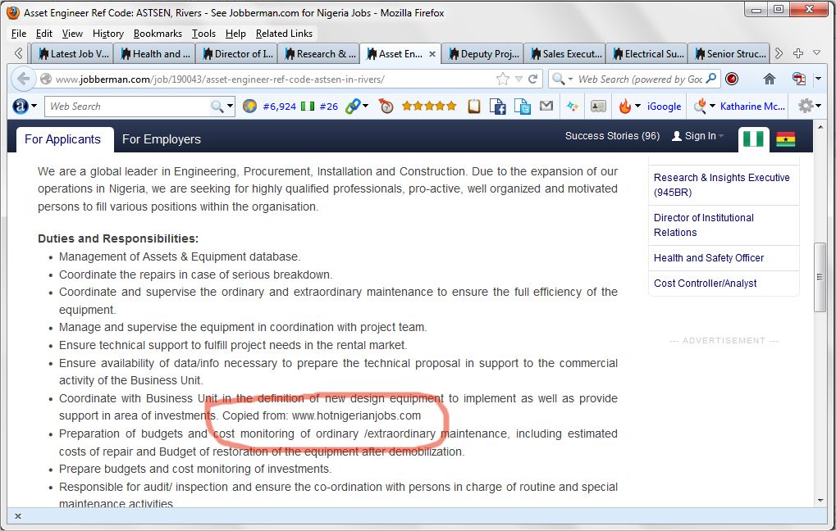Click the PDF converter toolbar icon
This screenshot has width=836, height=531.
(799, 79)
